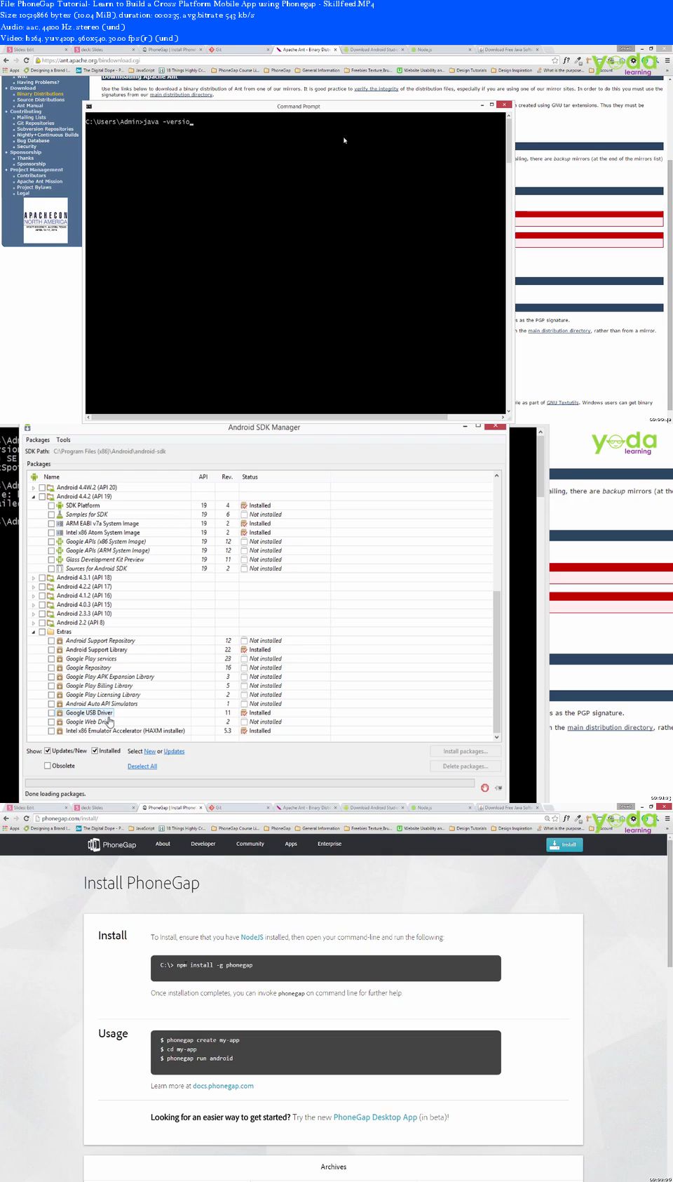Viewport: 673px width, 1182px height.
Task: Check the Android Support Repository checkbox
Action: [51, 641]
